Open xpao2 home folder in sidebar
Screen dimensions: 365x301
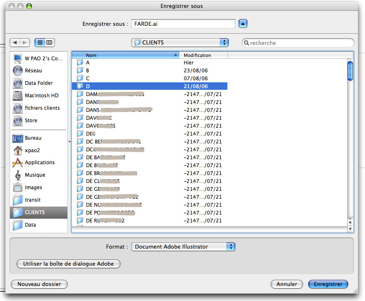pyautogui.click(x=39, y=150)
